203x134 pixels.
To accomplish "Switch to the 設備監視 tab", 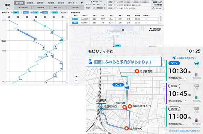I will 29,3.
